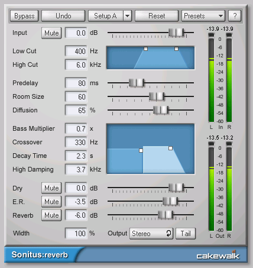
Task: Mute the Reverb signal
Action: tap(51, 215)
